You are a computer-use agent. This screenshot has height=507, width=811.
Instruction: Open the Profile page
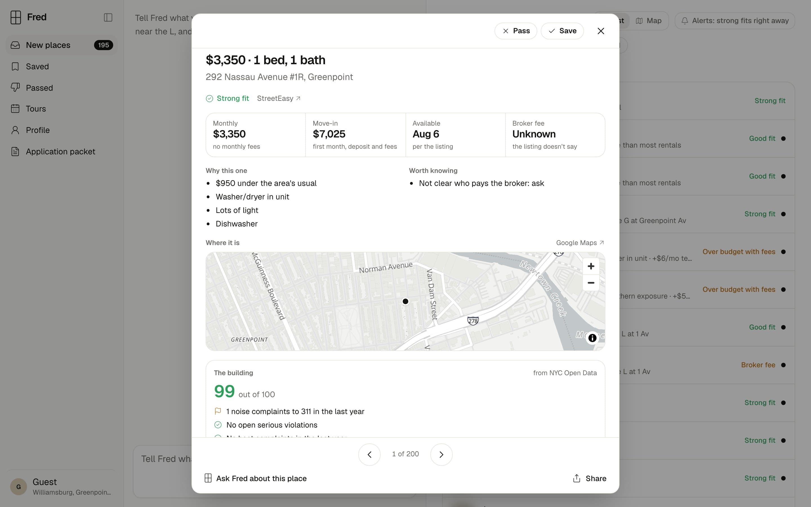62,130
